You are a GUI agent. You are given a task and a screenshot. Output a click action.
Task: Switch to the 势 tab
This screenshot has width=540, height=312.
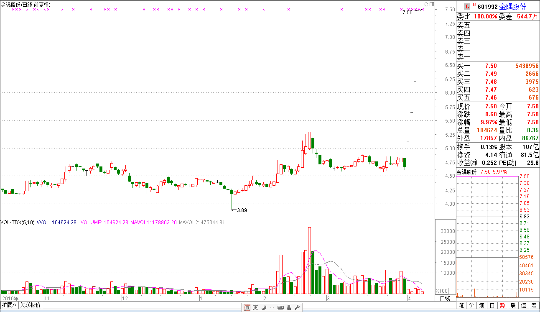[x=503, y=305]
